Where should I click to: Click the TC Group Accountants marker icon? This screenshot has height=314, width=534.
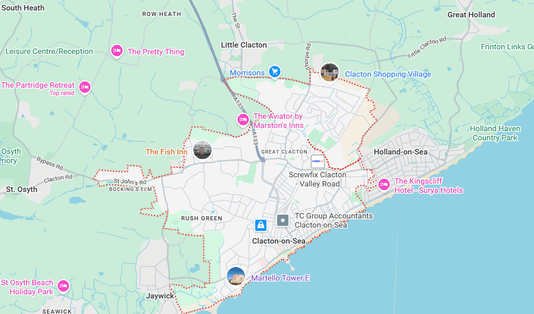pos(283,220)
